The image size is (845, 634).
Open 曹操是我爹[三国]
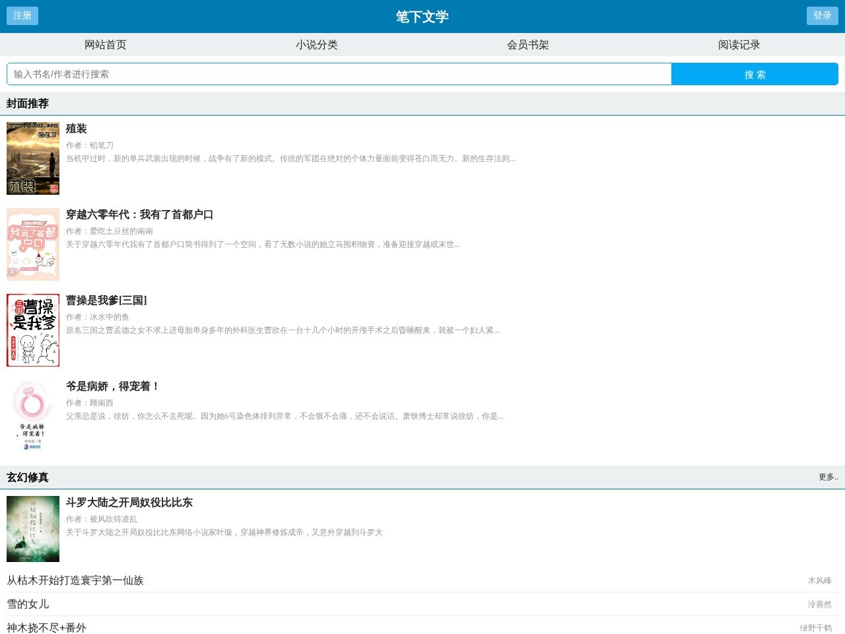click(104, 300)
